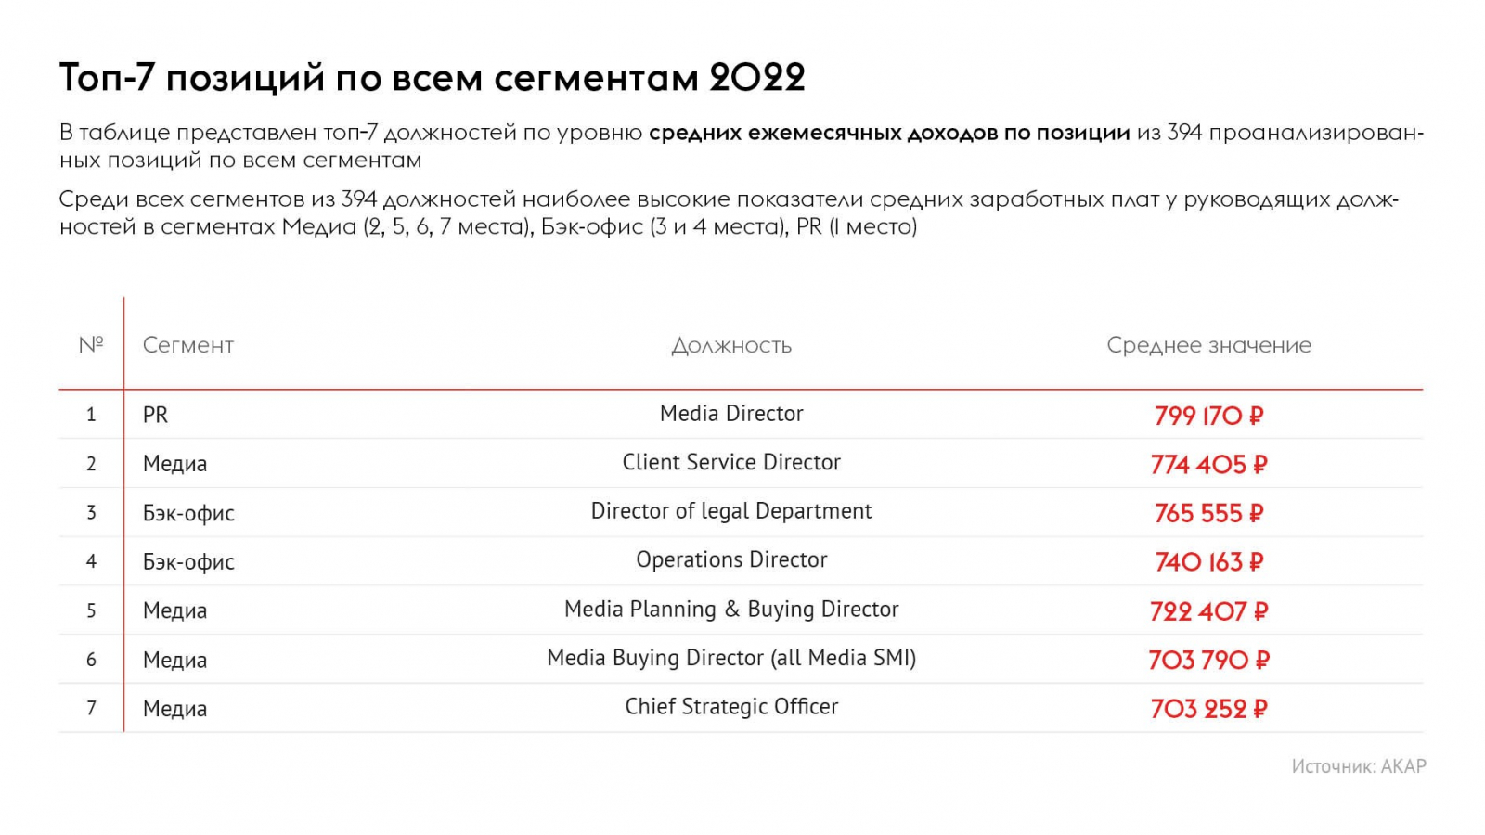The height and width of the screenshot is (835, 1485).
Task: Click 'Media Buying Director (all Media SMI)'
Action: click(731, 658)
